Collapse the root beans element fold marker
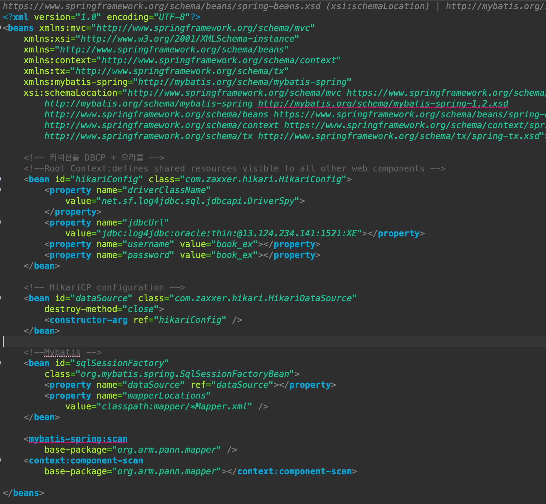 pyautogui.click(x=1, y=27)
